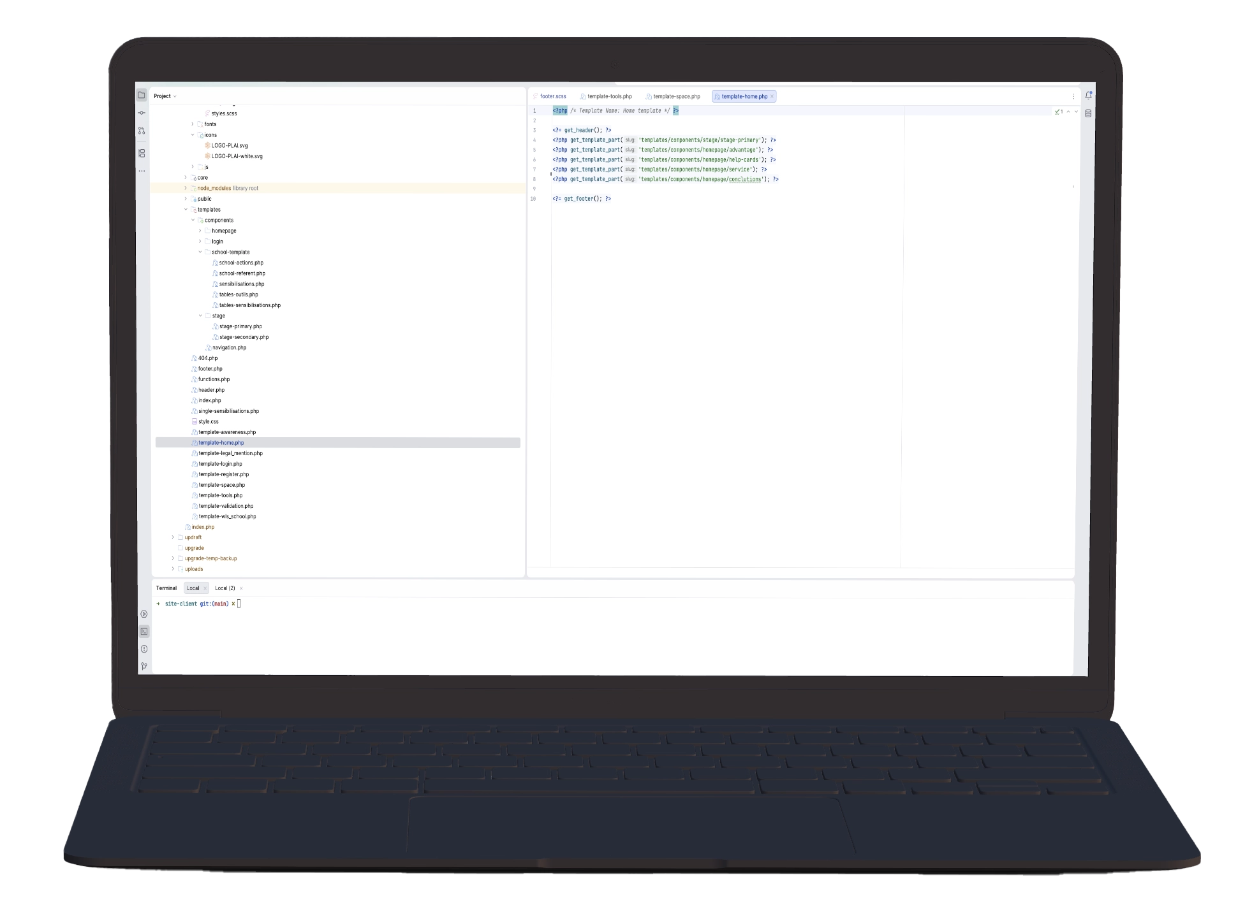Show more tool windows via ellipsis icon
This screenshot has height=905, width=1245.
pos(142,171)
